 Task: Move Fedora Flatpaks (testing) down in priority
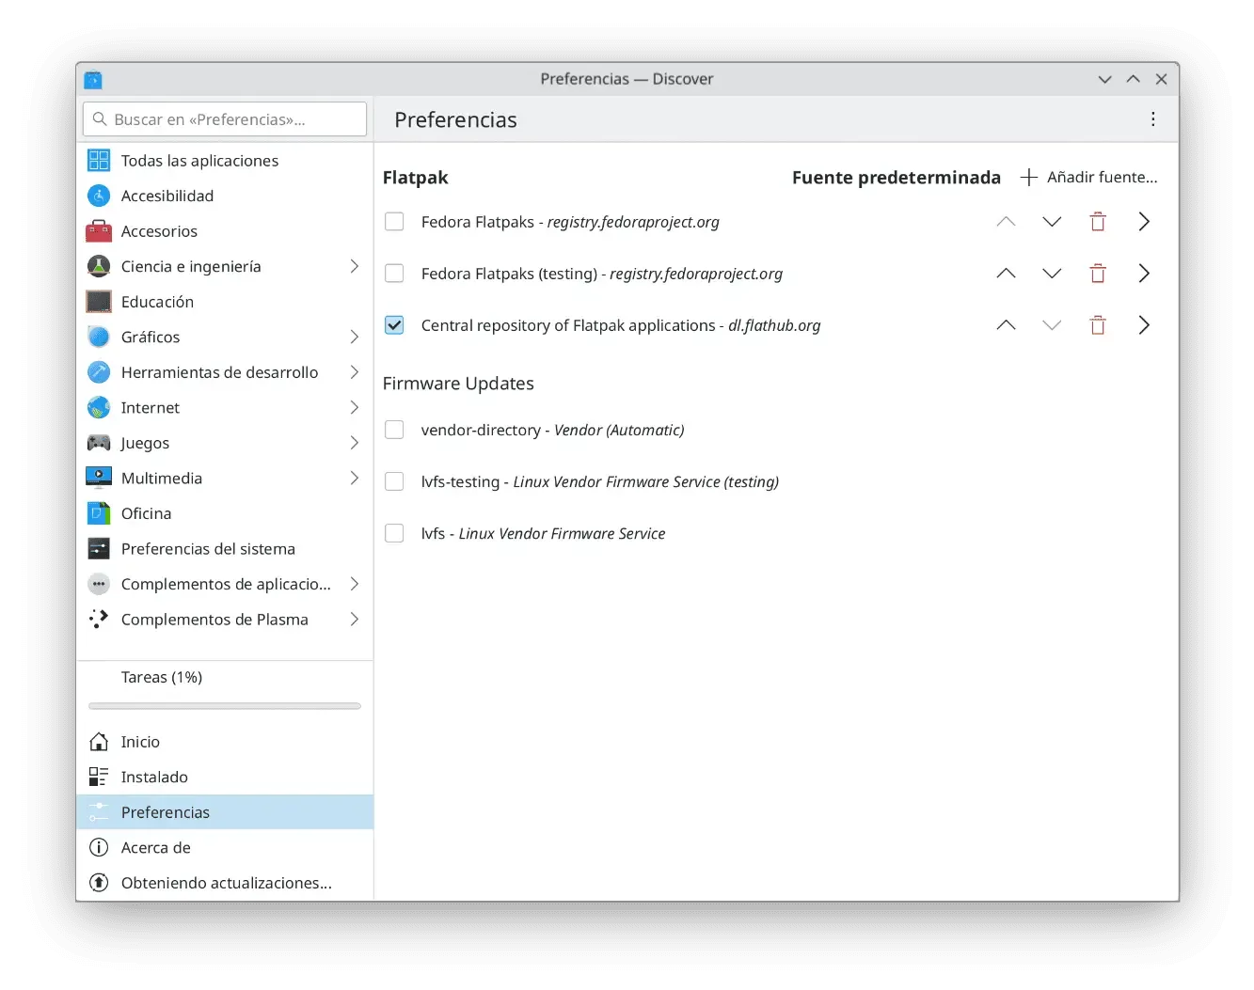pyautogui.click(x=1052, y=274)
